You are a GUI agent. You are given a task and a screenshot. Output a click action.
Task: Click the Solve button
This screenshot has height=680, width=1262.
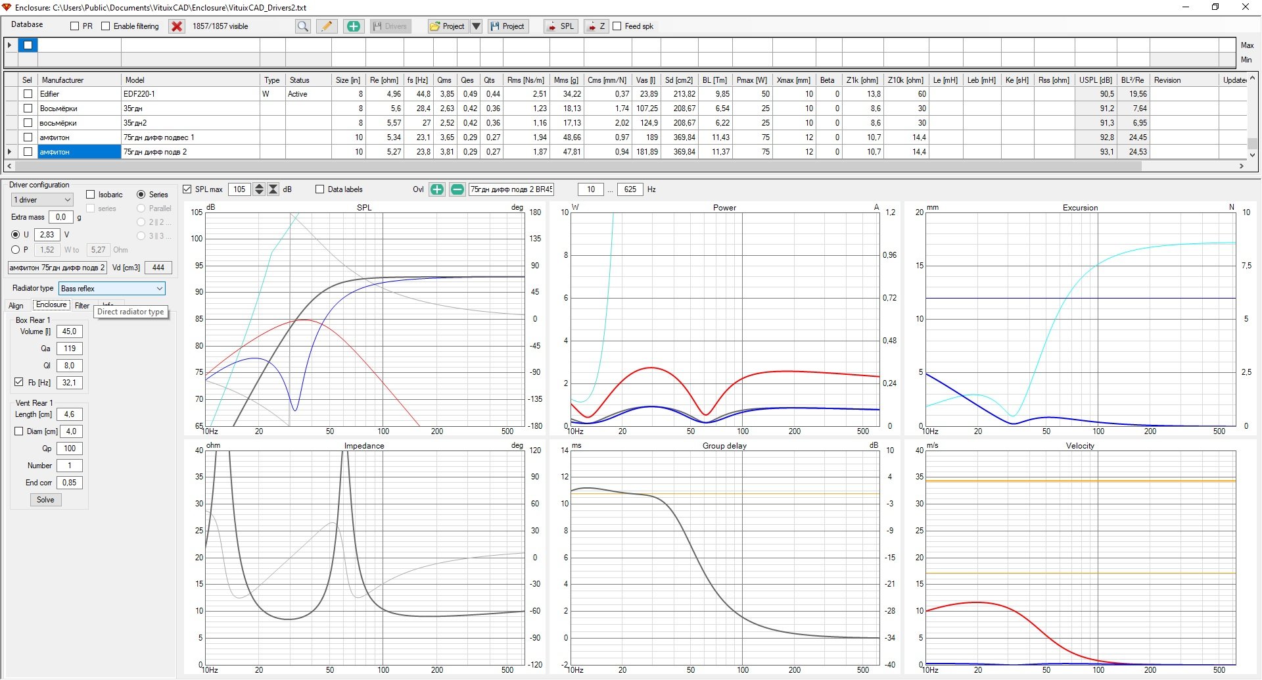click(45, 500)
